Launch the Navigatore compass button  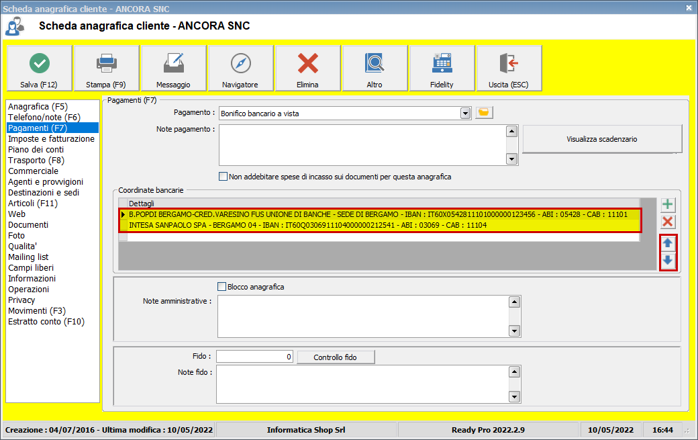[x=241, y=68]
